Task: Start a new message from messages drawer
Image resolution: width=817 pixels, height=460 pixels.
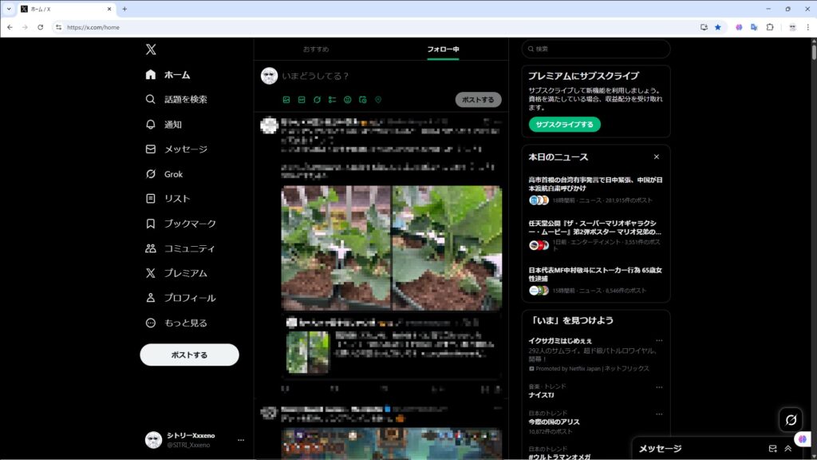Action: [x=772, y=449]
